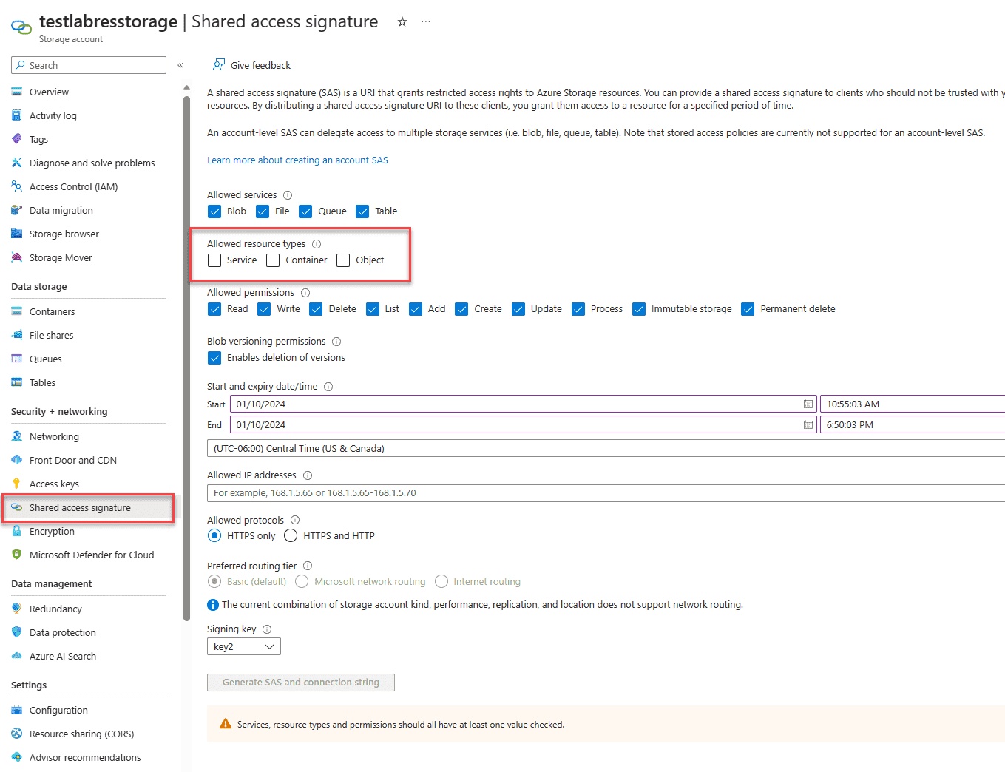Screen dimensions: 1005x772
Task: Click the Storage Mover icon
Action: click(x=16, y=257)
